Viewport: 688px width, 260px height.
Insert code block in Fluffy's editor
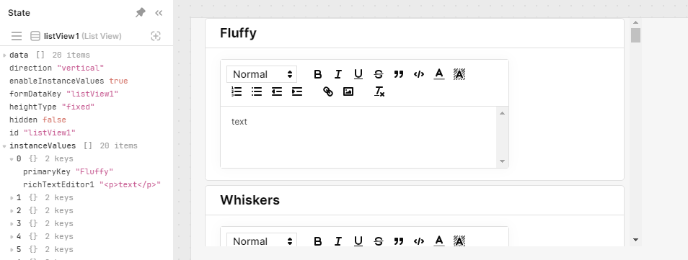(418, 74)
